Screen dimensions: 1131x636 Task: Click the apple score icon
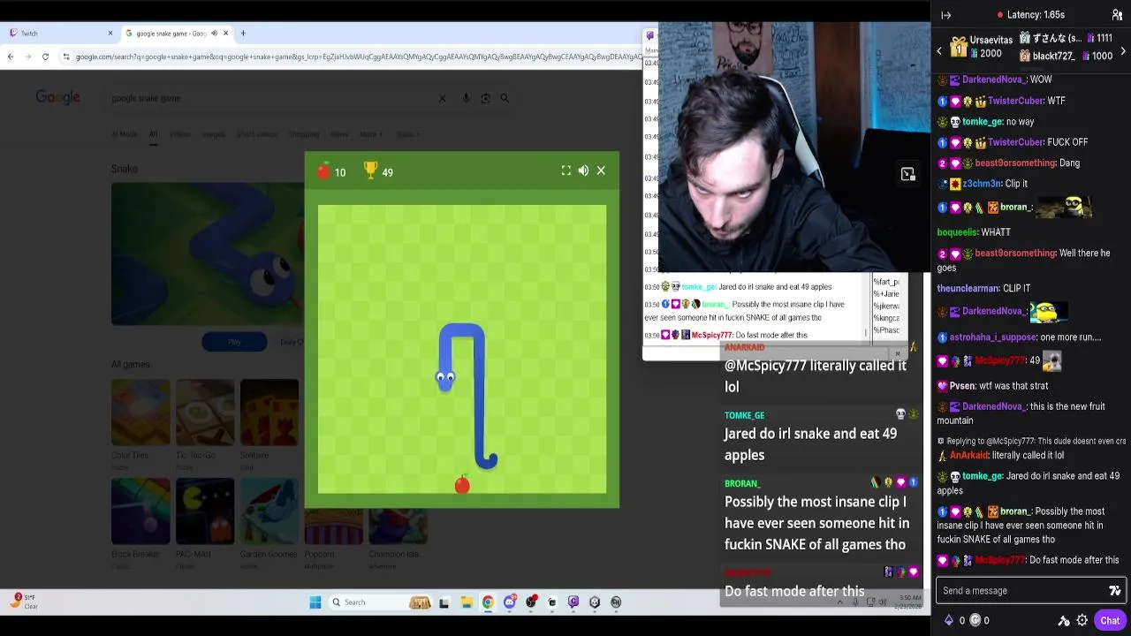point(324,170)
